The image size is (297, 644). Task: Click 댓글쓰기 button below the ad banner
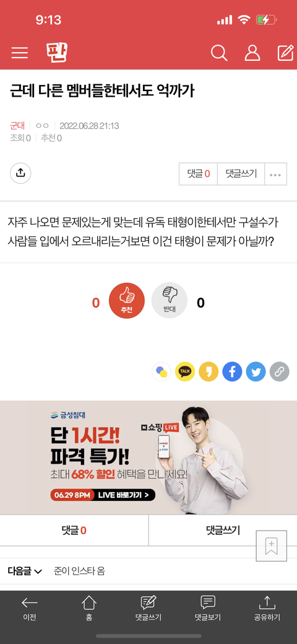[223, 530]
